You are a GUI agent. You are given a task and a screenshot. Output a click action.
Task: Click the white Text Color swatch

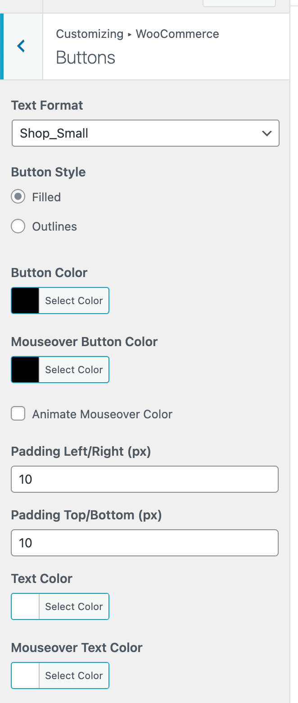pyautogui.click(x=26, y=606)
